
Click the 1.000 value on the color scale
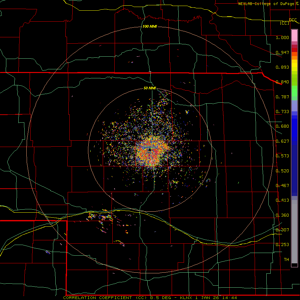(x=282, y=37)
